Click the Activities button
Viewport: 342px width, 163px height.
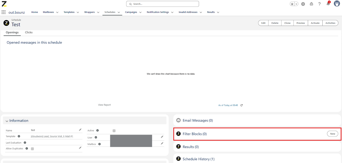[330, 23]
